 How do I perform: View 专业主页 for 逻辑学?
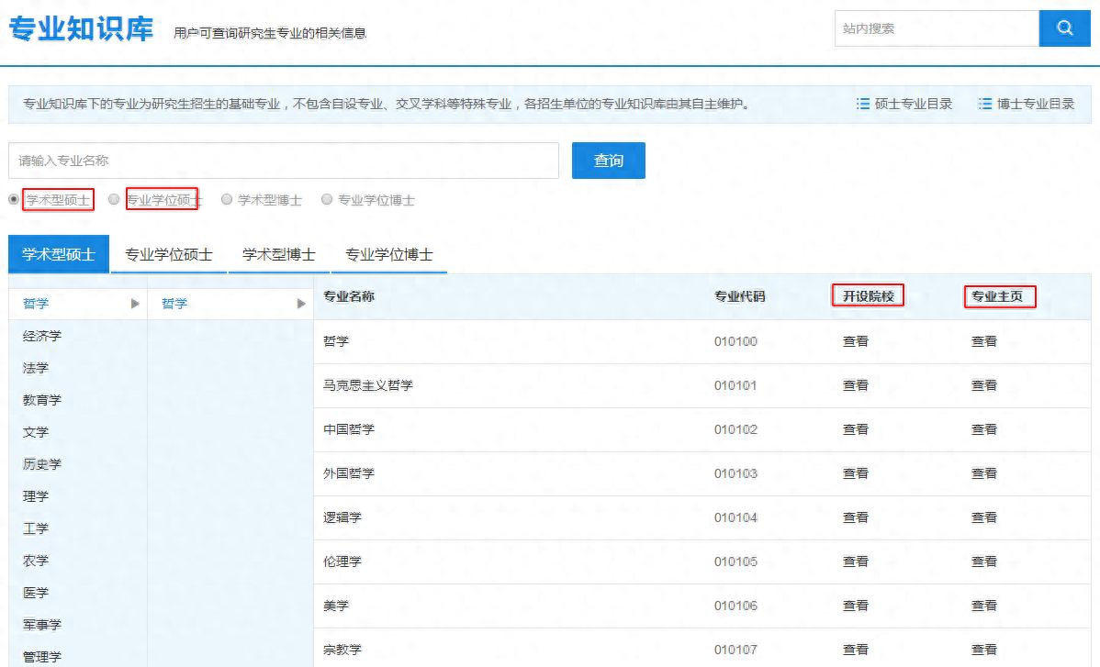983,517
